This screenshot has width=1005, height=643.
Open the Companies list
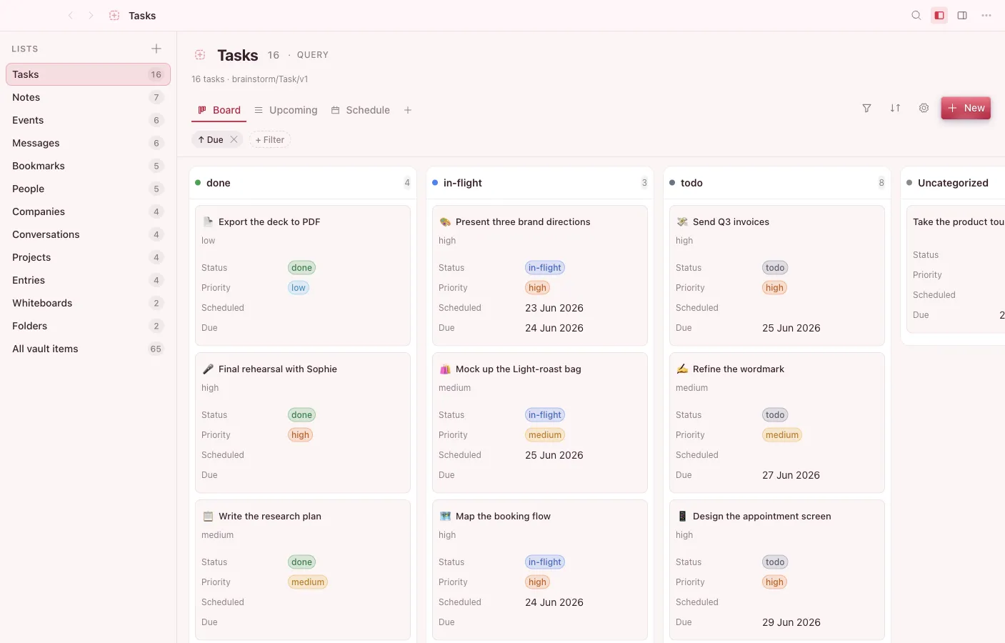[x=88, y=211]
